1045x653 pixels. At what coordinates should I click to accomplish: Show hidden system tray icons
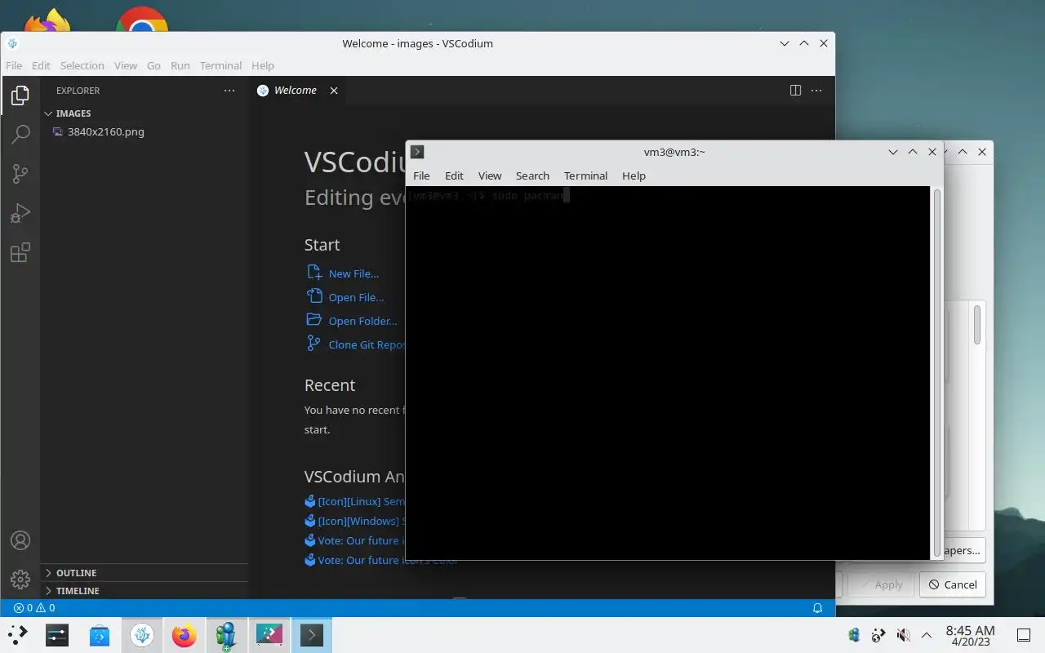927,635
